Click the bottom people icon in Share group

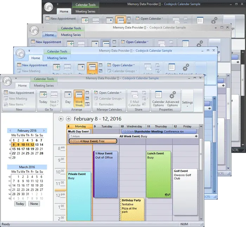coord(144,104)
